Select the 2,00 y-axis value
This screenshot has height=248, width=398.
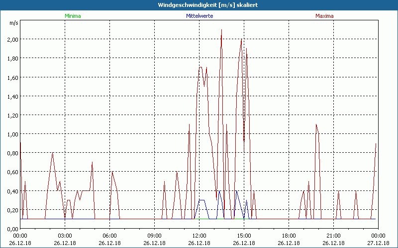coord(11,39)
